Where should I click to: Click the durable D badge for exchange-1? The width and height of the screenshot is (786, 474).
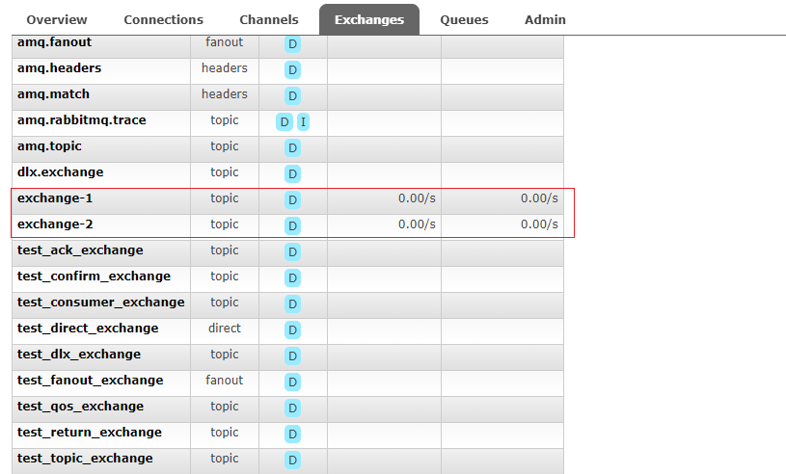(293, 200)
